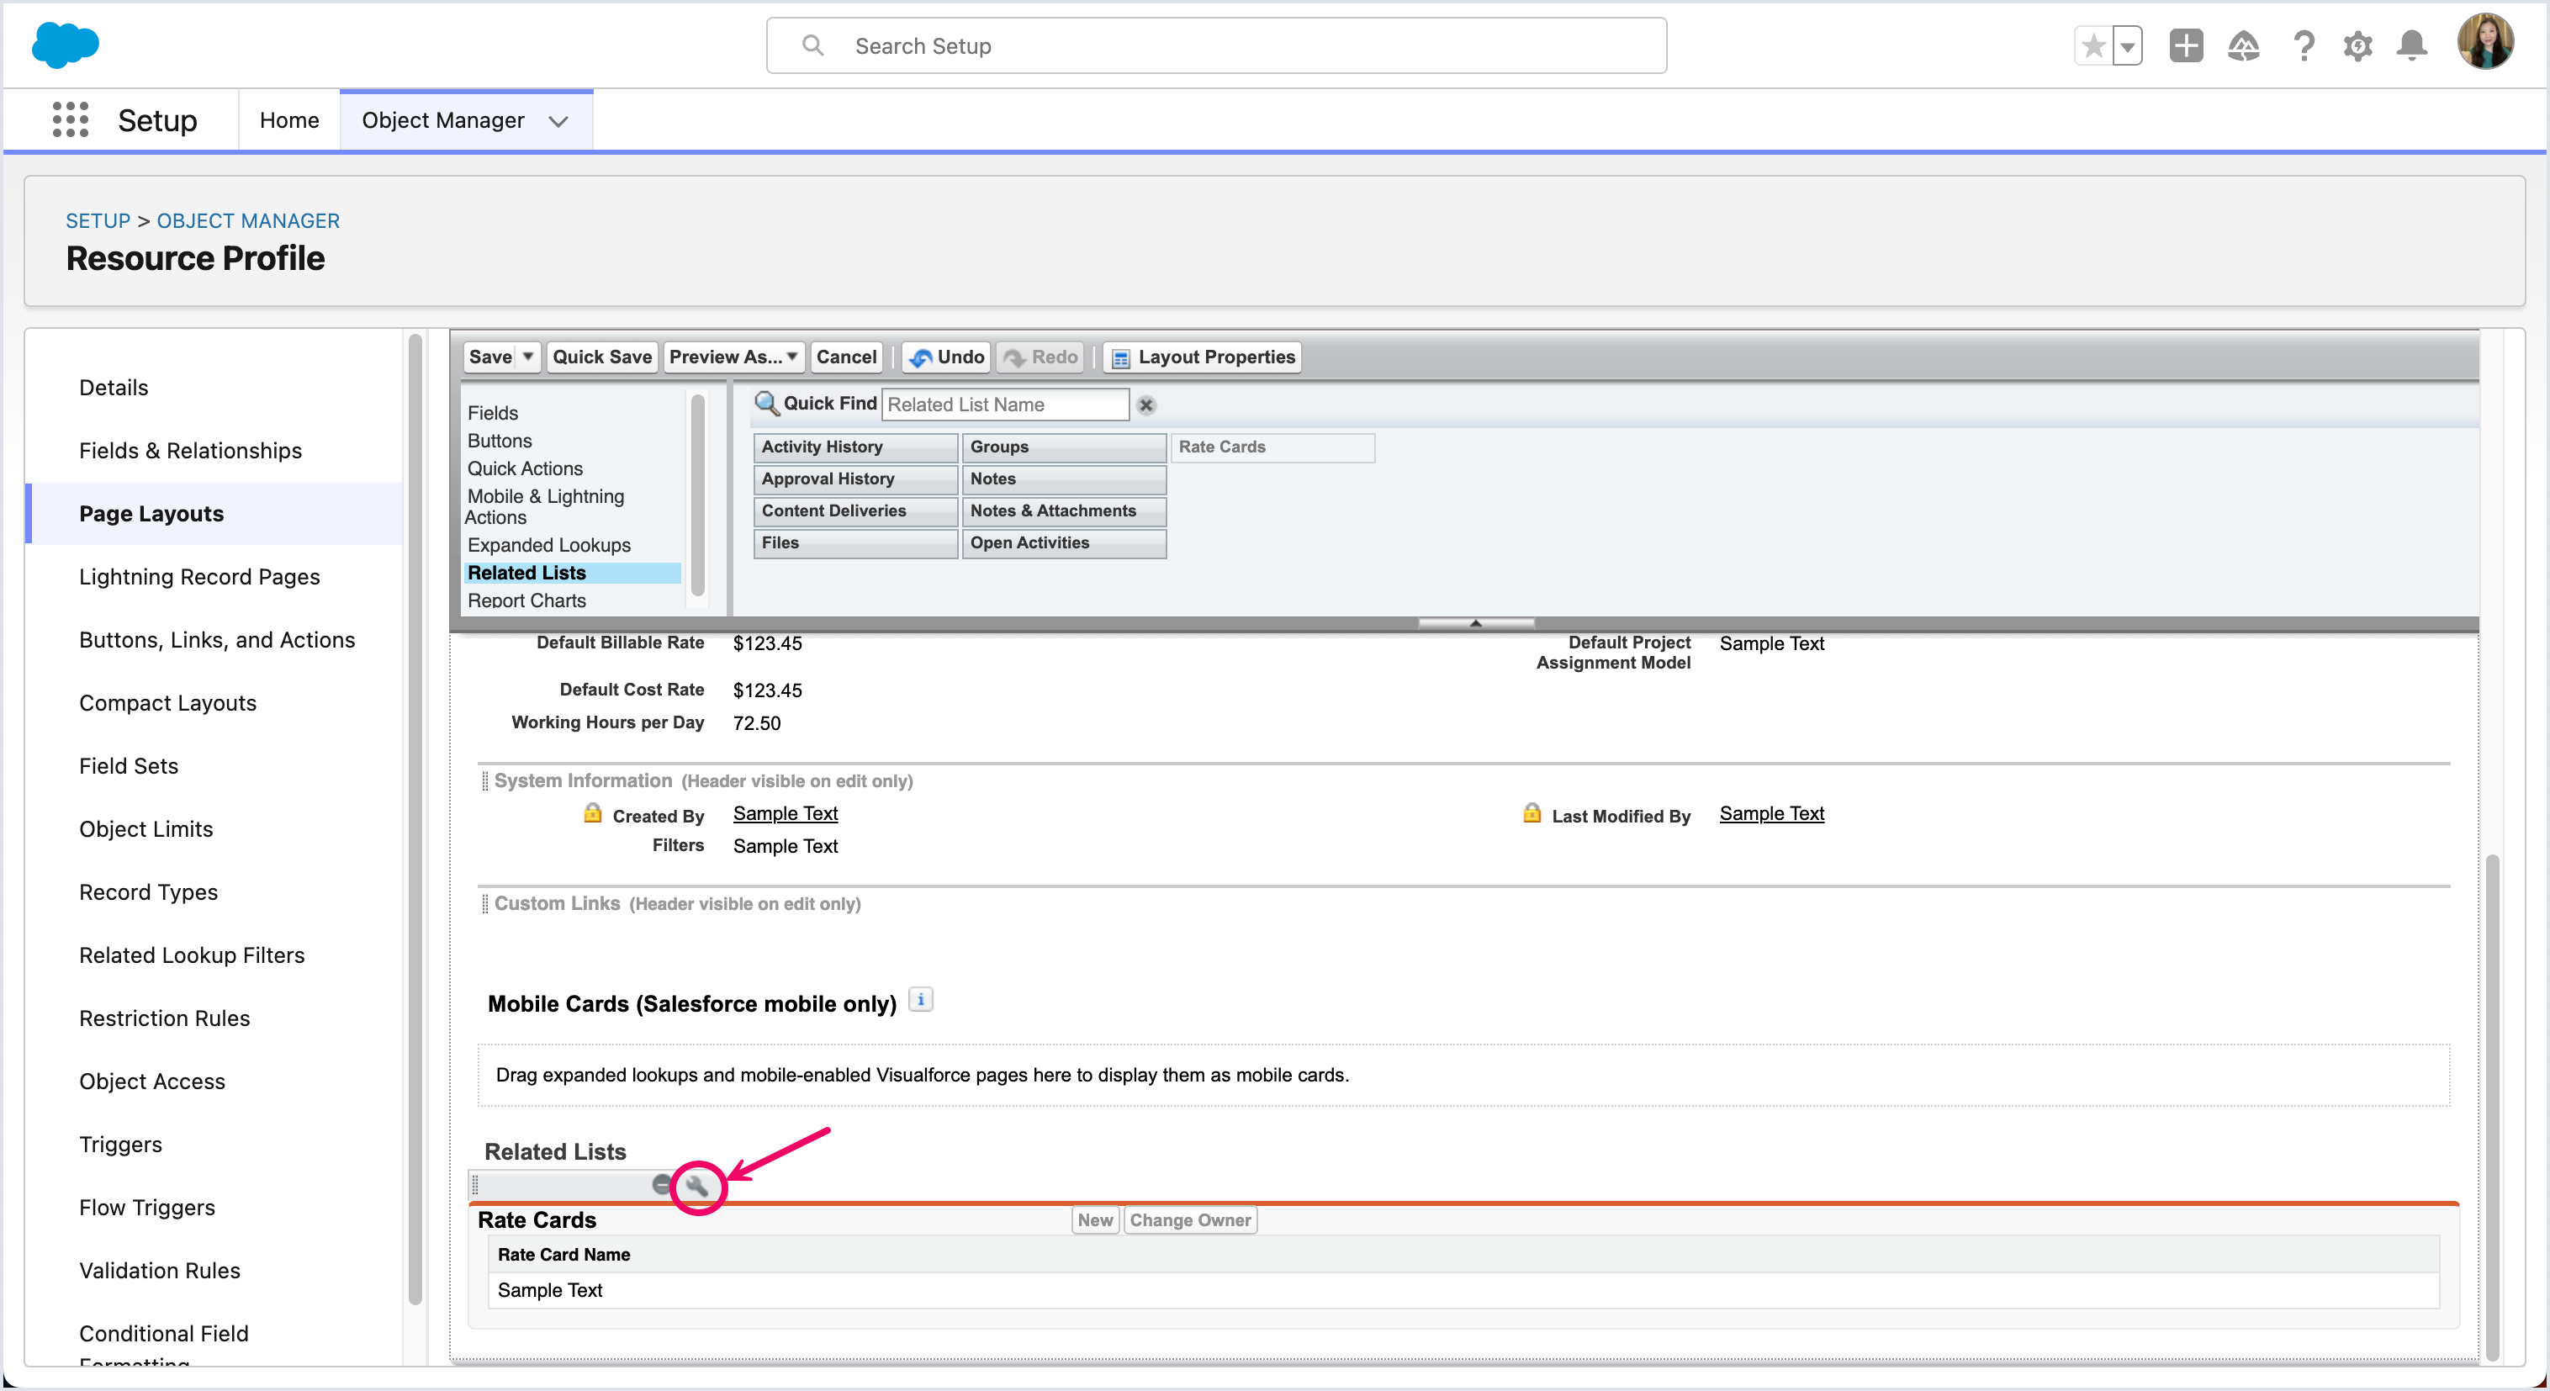Click the Save button in the layout editor
Viewport: 2550px width, 1391px height.
click(x=490, y=357)
